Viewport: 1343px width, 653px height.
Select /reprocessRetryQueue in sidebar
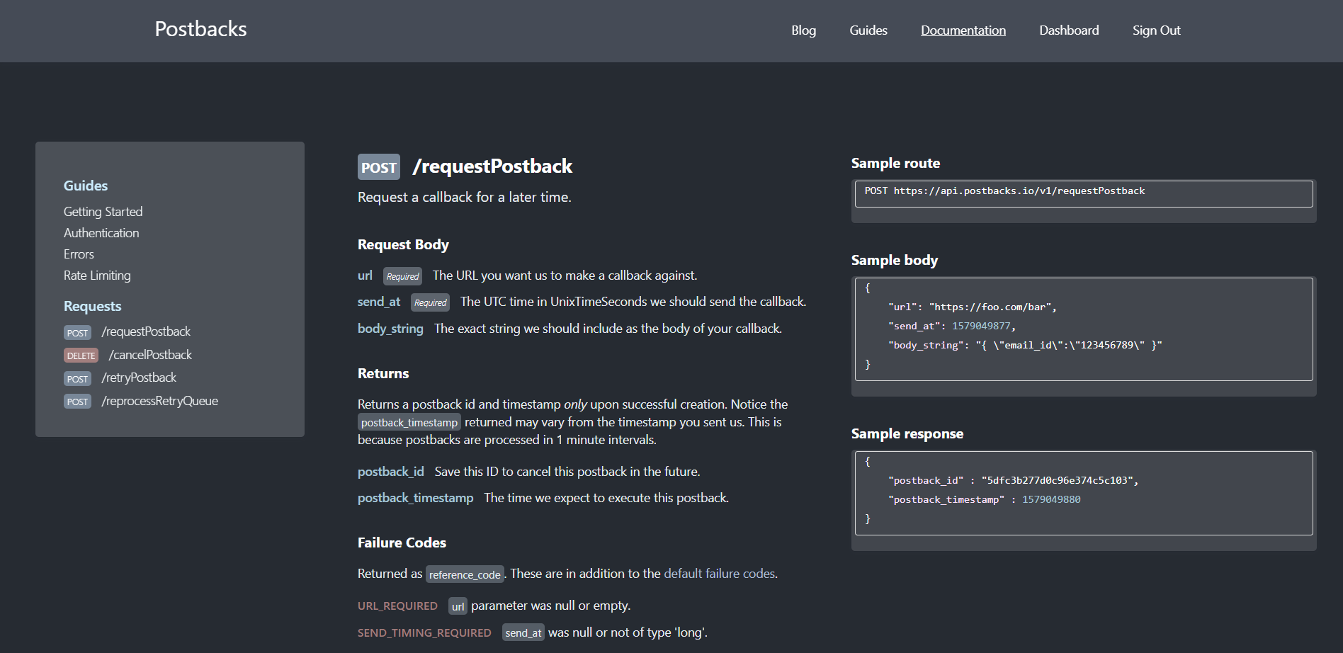159,401
